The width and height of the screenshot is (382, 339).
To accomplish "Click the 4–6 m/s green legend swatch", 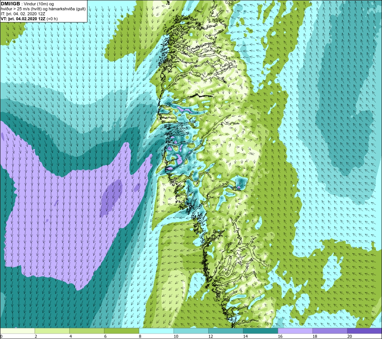I will [x=87, y=331].
